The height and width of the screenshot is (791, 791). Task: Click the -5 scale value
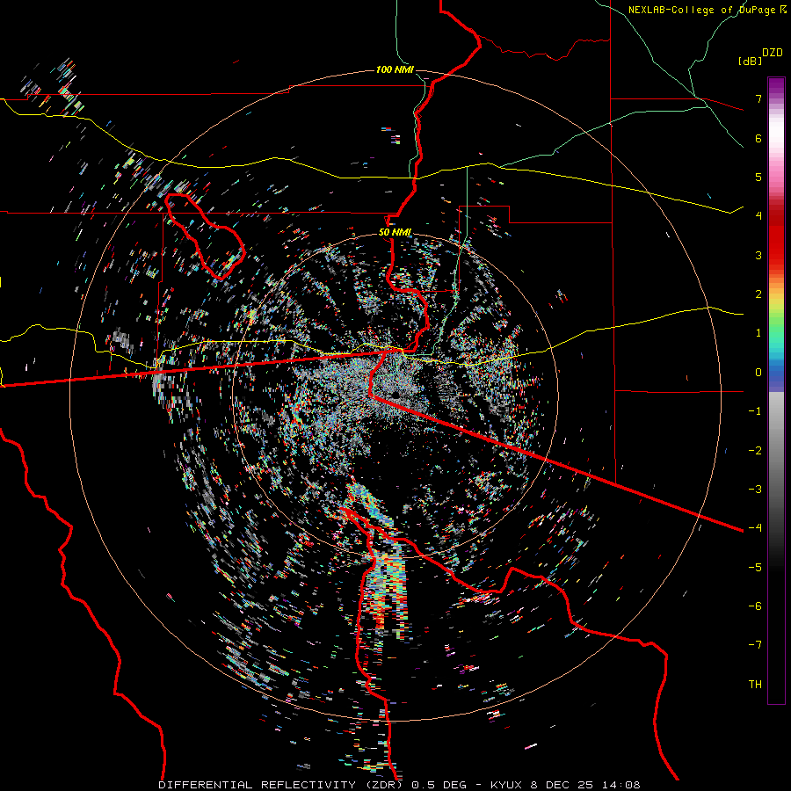pyautogui.click(x=755, y=567)
